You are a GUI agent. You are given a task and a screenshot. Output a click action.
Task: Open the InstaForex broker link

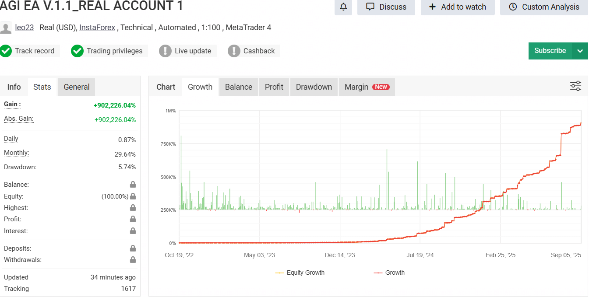[97, 28]
